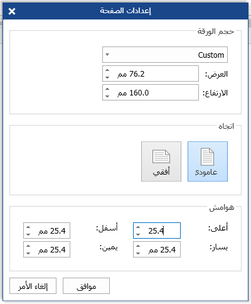Click the Cancel (إلغاء الأمر) button
Viewport: 251px width, 304px height.
[33, 286]
